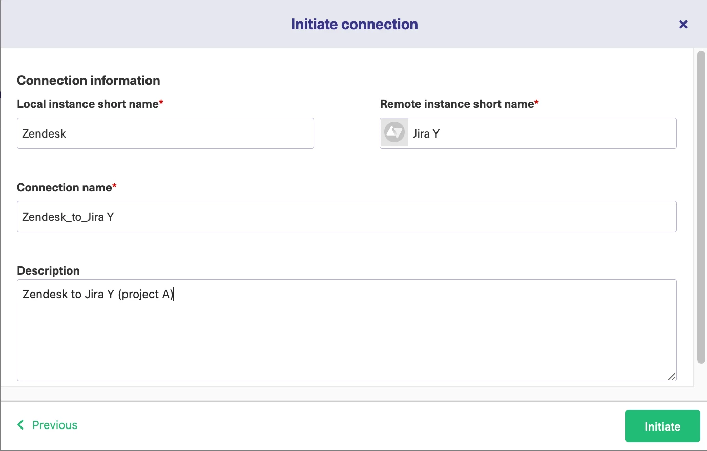Image resolution: width=707 pixels, height=451 pixels.
Task: Click the Jira instance logo icon
Action: pos(394,133)
